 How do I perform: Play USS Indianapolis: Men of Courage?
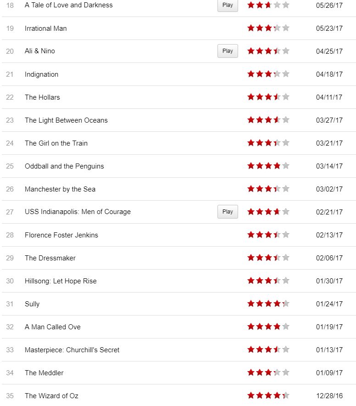[x=228, y=212]
